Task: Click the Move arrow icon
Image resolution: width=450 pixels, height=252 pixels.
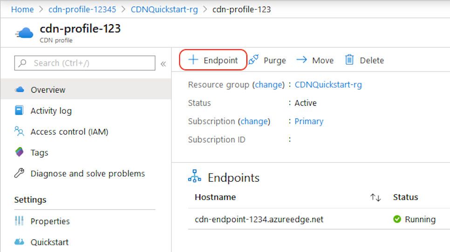Action: click(x=302, y=60)
